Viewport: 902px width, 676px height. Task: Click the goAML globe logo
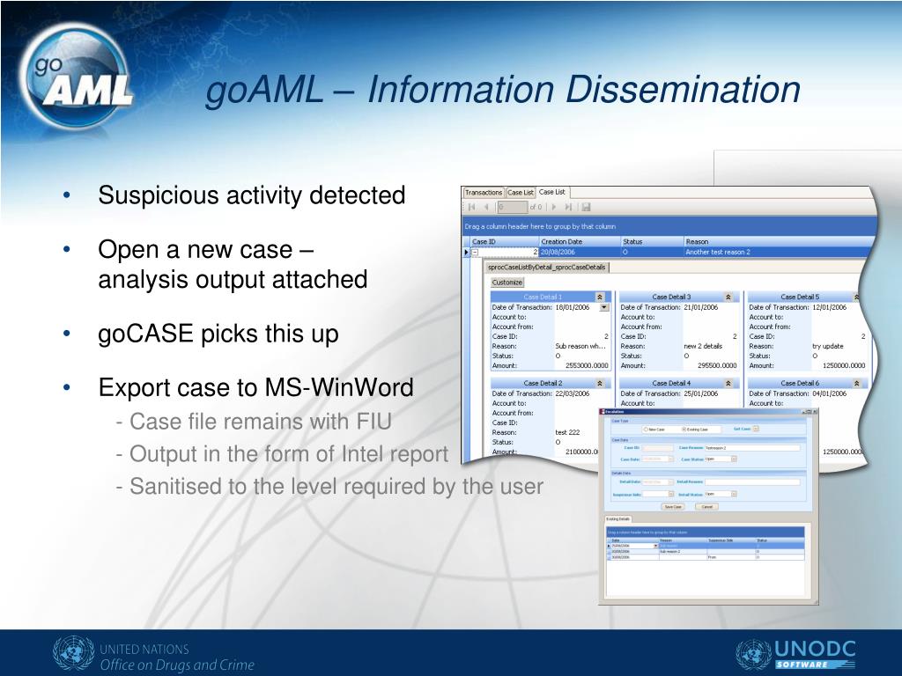coord(75,75)
